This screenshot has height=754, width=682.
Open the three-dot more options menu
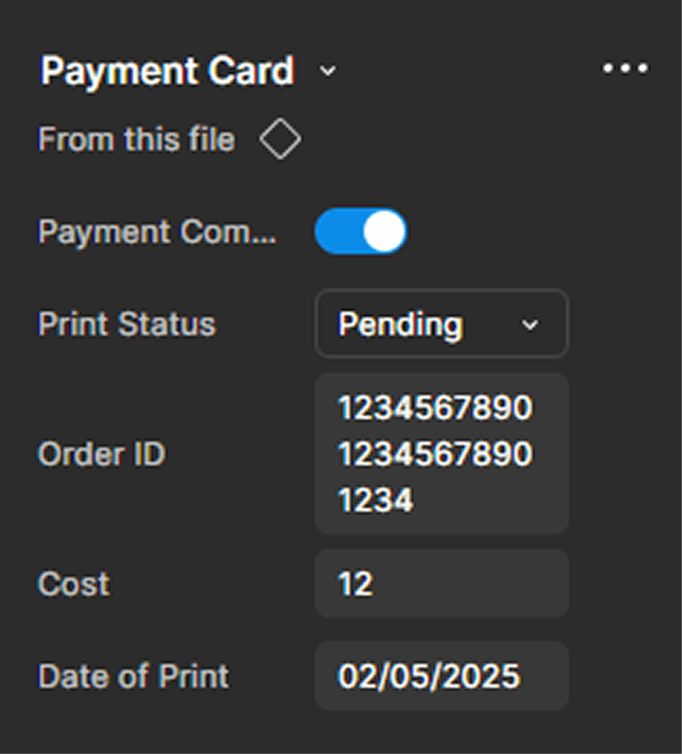[625, 69]
